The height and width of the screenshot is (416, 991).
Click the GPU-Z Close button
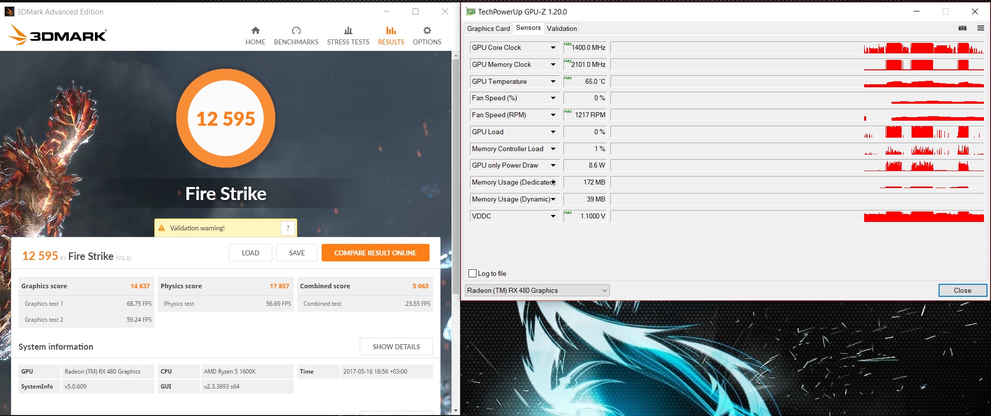963,290
